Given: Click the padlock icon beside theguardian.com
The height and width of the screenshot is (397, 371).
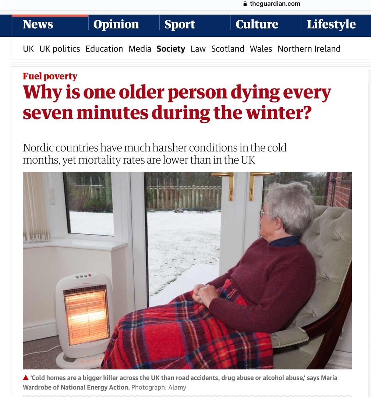Looking at the screenshot, I should click(245, 4).
